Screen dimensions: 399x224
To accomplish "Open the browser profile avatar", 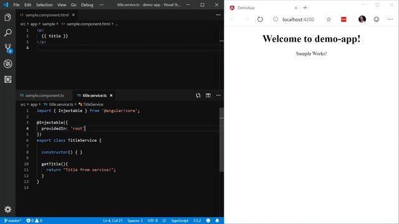I will pyautogui.click(x=362, y=19).
